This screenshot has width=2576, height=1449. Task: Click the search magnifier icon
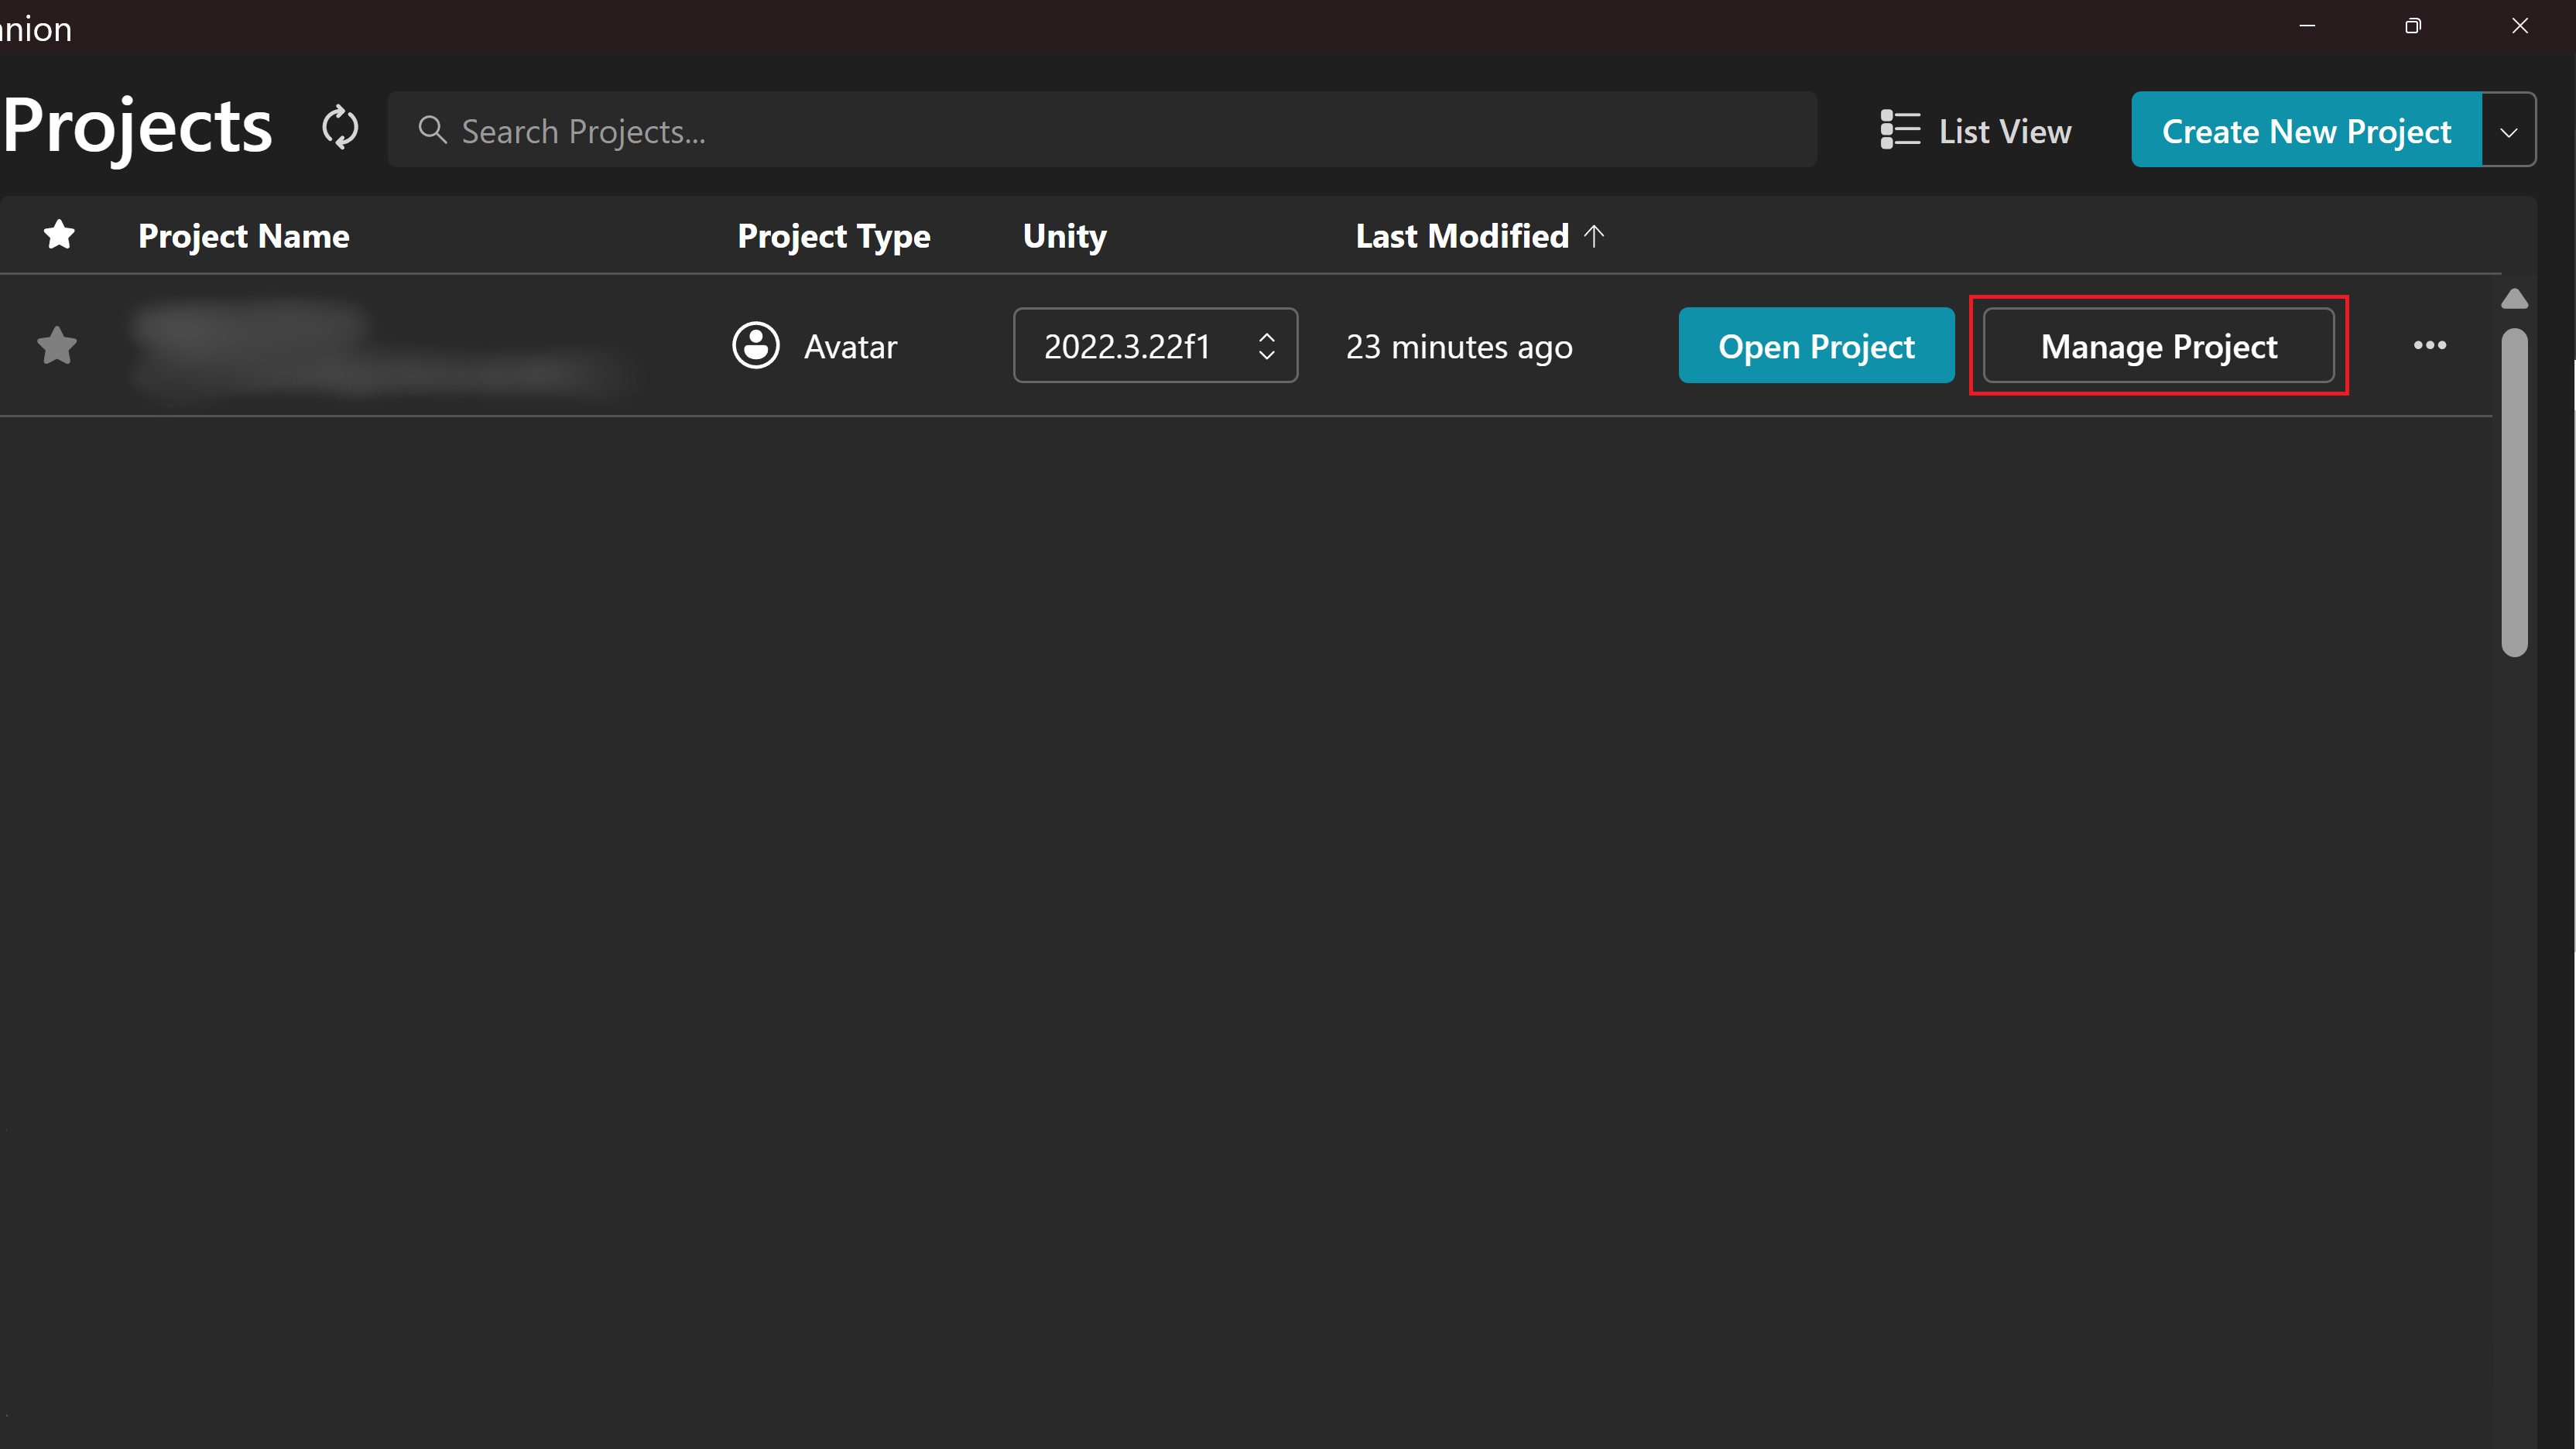(x=432, y=130)
